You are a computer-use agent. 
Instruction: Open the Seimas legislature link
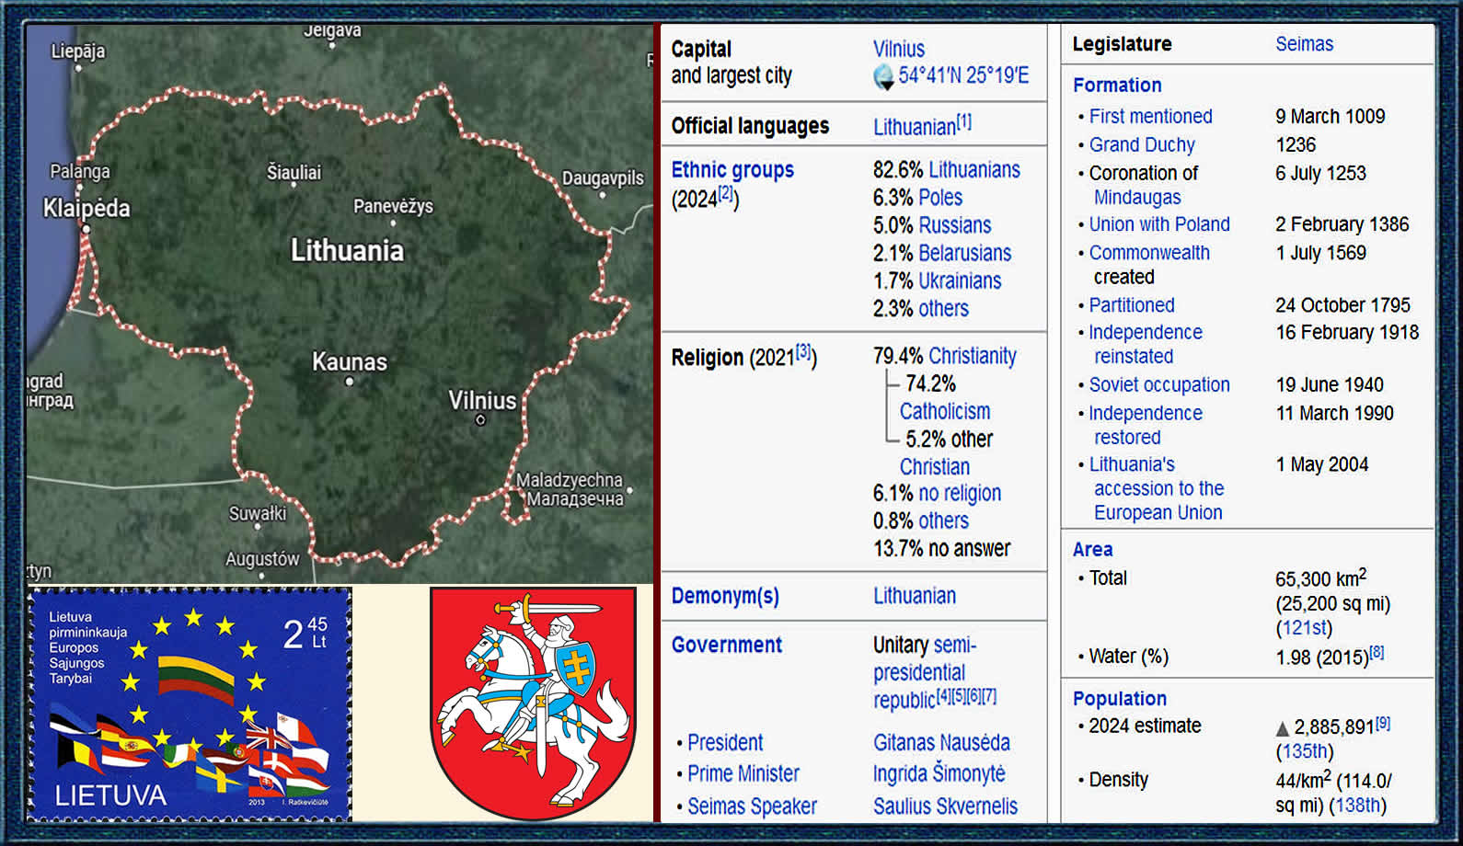[x=1304, y=44]
